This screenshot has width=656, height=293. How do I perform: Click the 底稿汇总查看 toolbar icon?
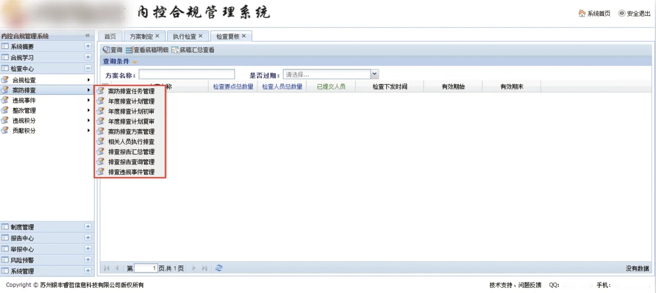[x=175, y=50]
